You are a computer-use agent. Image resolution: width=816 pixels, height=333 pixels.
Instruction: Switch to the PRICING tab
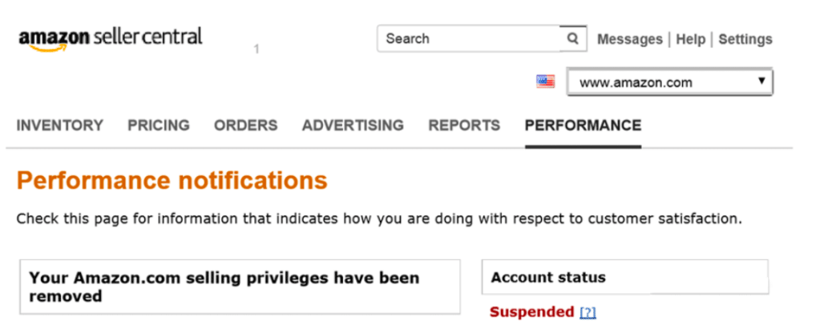coord(159,125)
